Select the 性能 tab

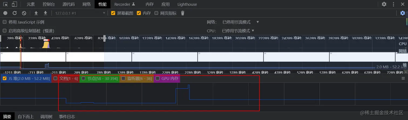coord(103,4)
